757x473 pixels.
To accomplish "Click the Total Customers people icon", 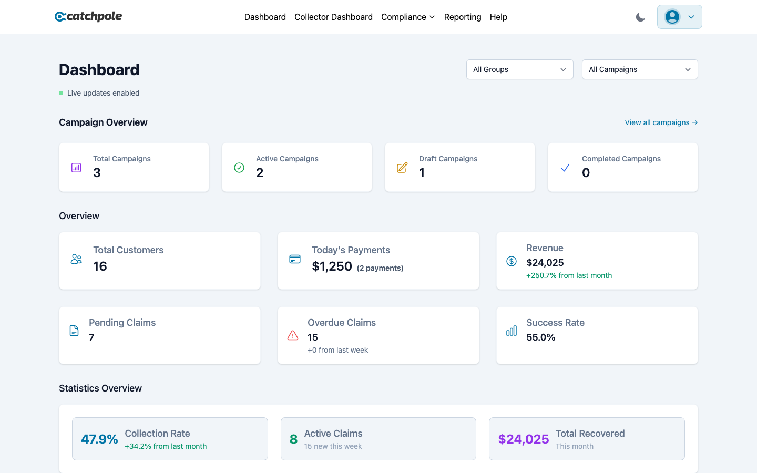I will [76, 259].
